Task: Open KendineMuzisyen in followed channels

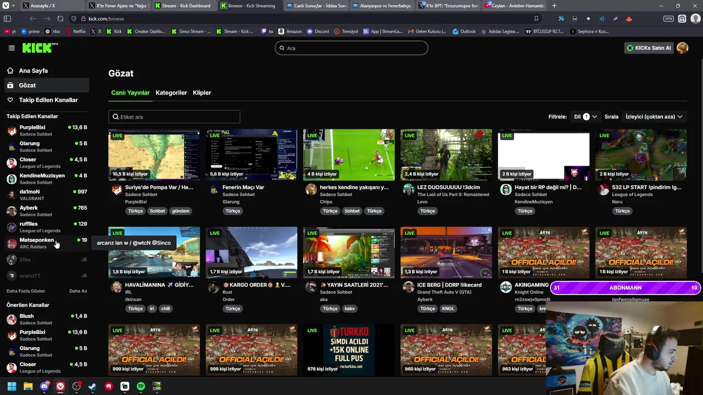Action: (x=47, y=179)
